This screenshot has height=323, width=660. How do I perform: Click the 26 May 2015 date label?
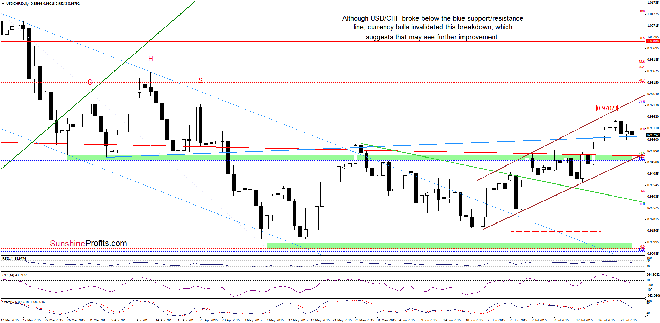coord(364,320)
